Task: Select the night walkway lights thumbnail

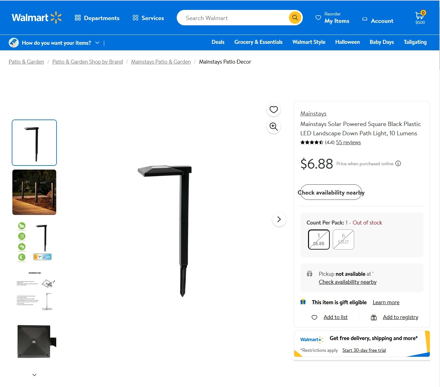Action: tap(34, 192)
